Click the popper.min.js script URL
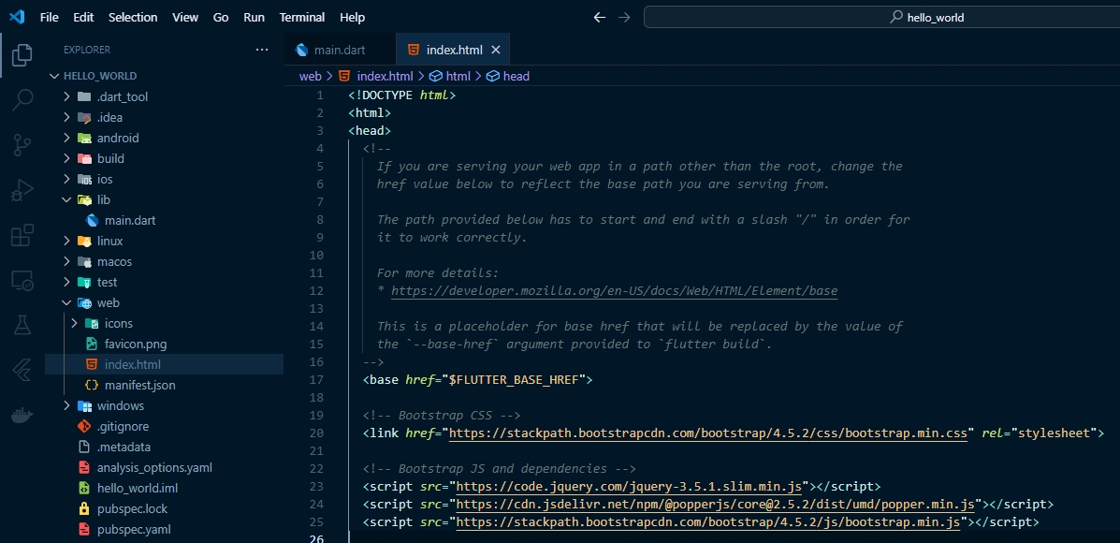The image size is (1120, 543). coord(715,505)
